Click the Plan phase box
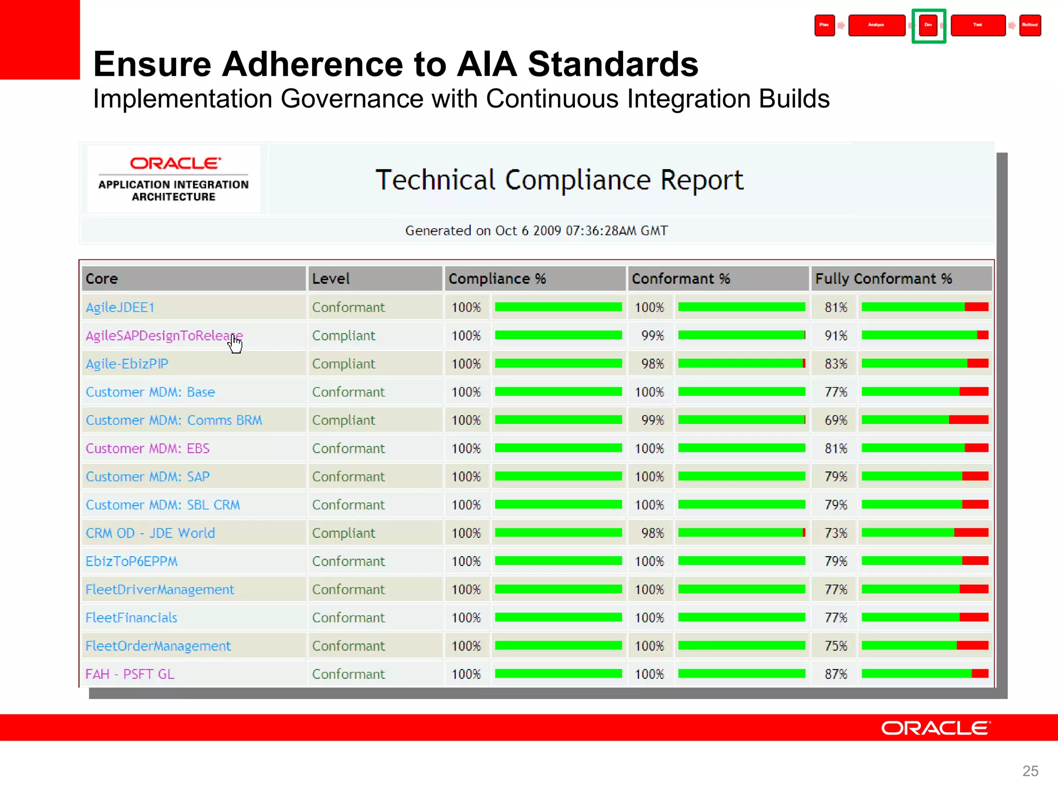Image resolution: width=1058 pixels, height=794 pixels. pos(824,25)
